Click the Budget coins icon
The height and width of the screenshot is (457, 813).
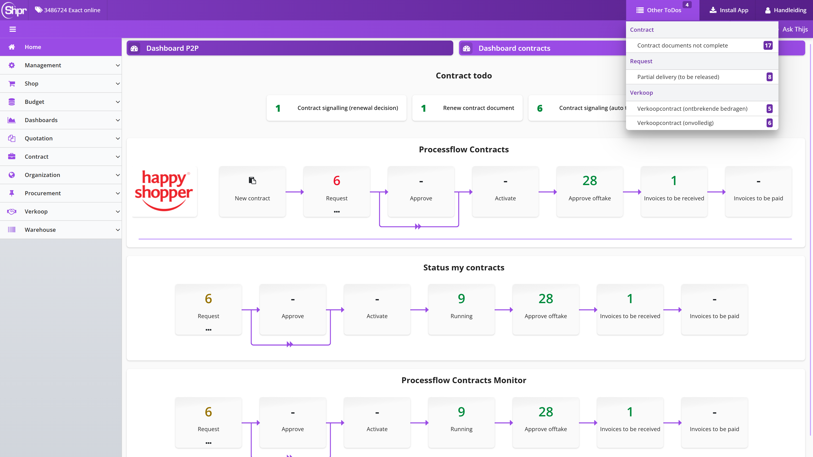coord(12,102)
